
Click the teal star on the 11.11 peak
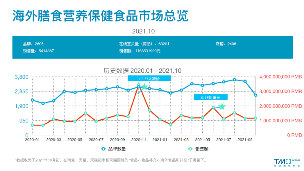[x=144, y=87]
